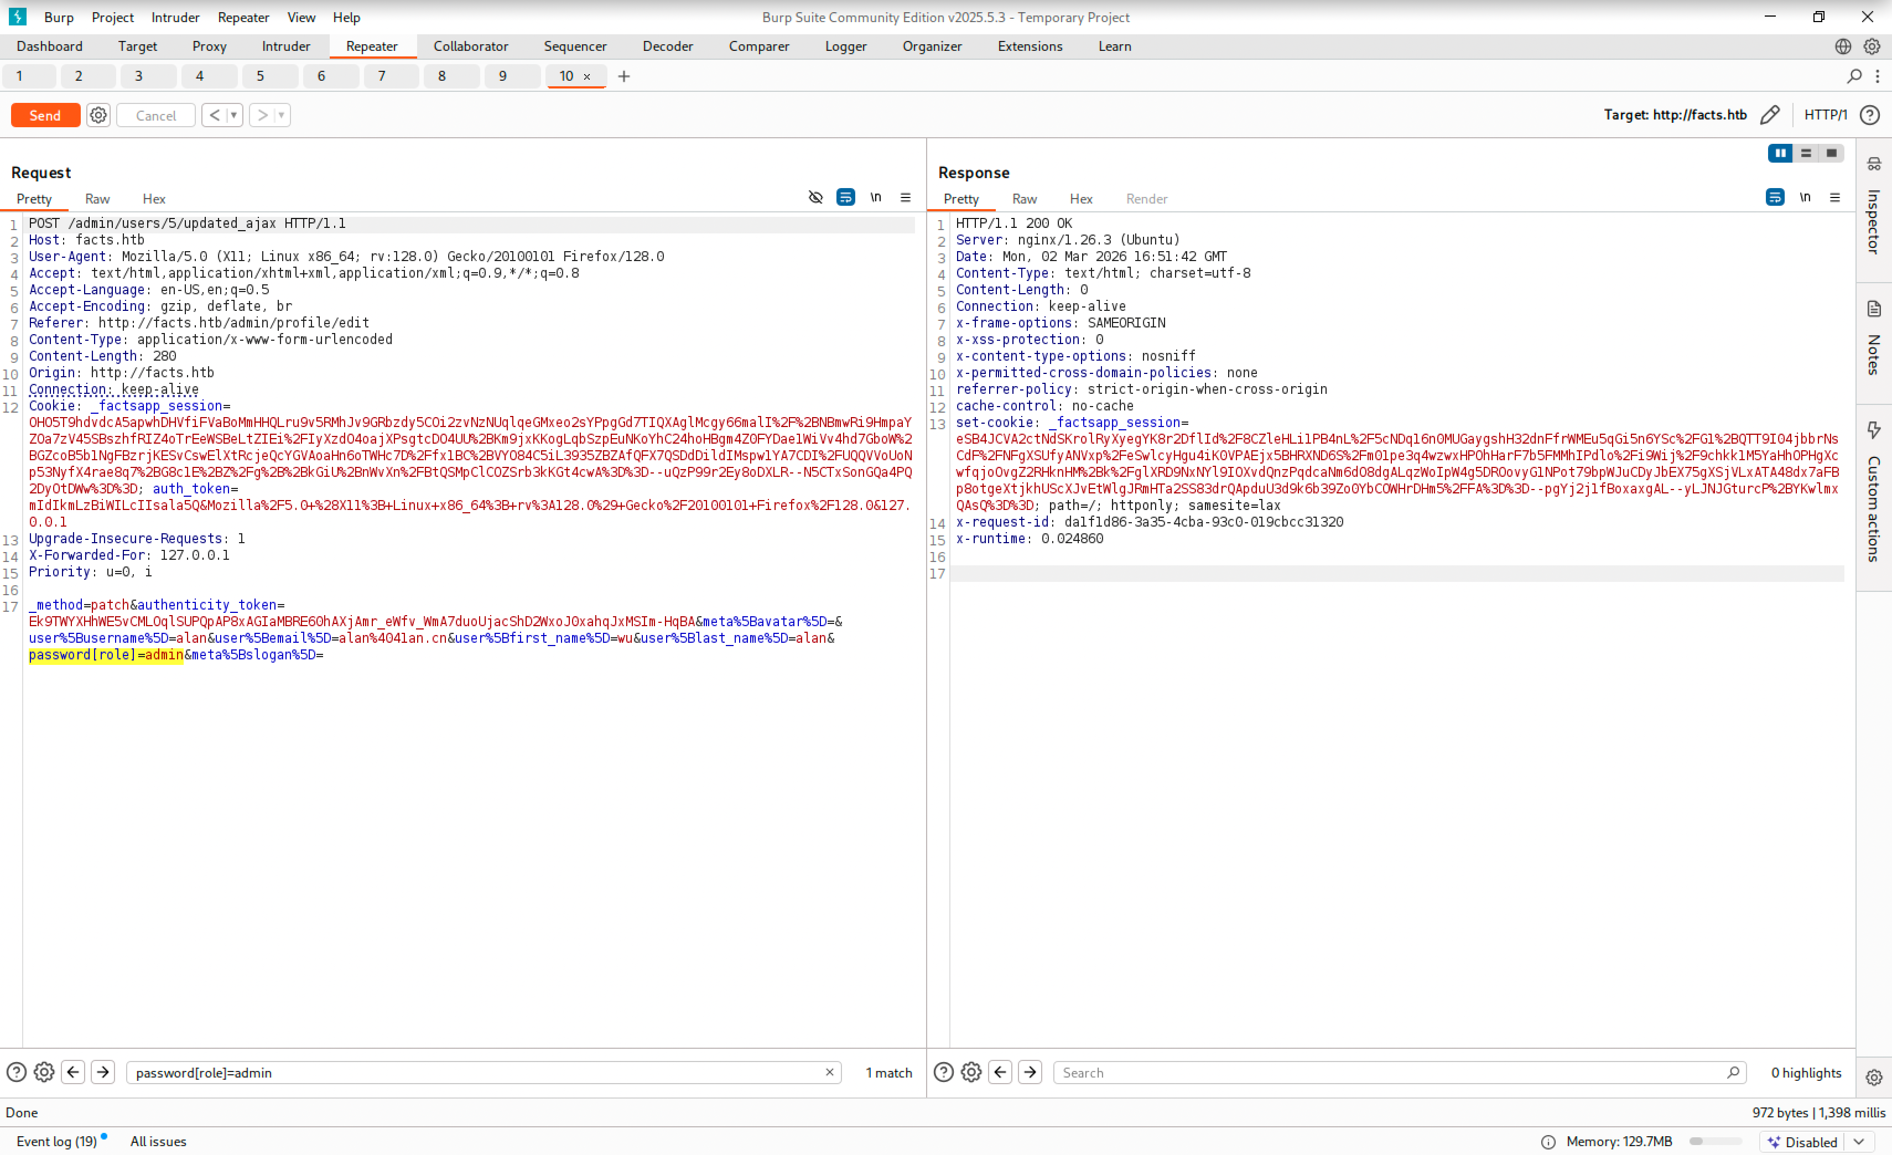
Task: Select side-by-side layout view
Action: click(x=1780, y=153)
